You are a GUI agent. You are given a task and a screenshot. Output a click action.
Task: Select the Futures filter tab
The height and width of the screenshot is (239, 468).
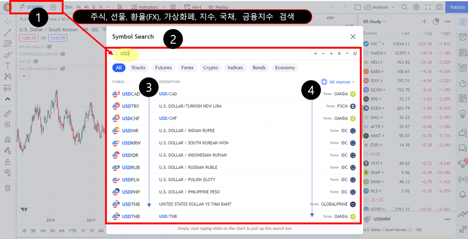coord(163,68)
